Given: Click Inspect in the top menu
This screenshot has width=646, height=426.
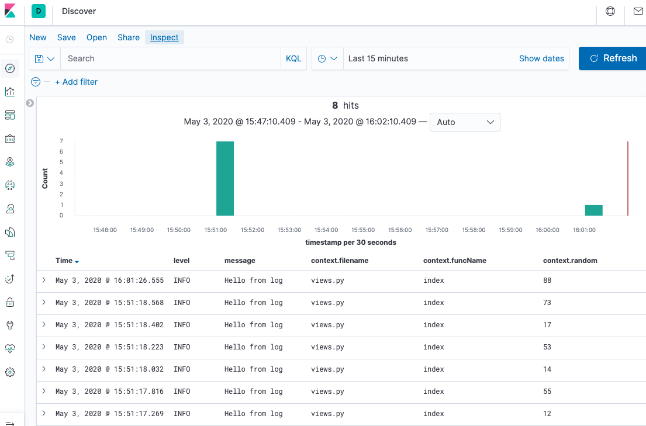Looking at the screenshot, I should point(164,37).
